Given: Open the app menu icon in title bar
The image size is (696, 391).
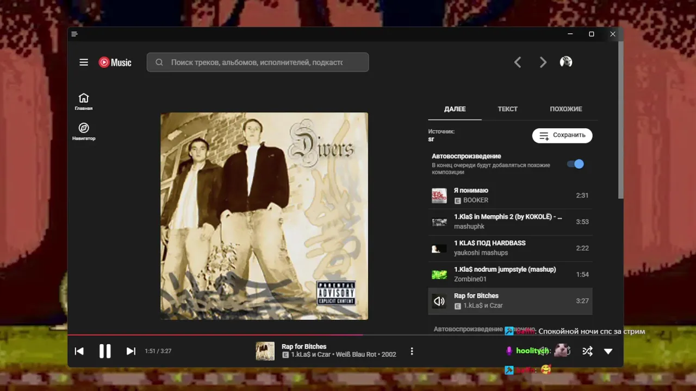Looking at the screenshot, I should tap(74, 34).
